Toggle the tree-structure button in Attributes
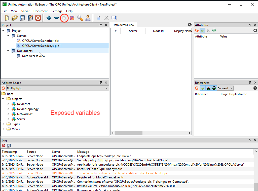The image size is (258, 191). point(208,30)
